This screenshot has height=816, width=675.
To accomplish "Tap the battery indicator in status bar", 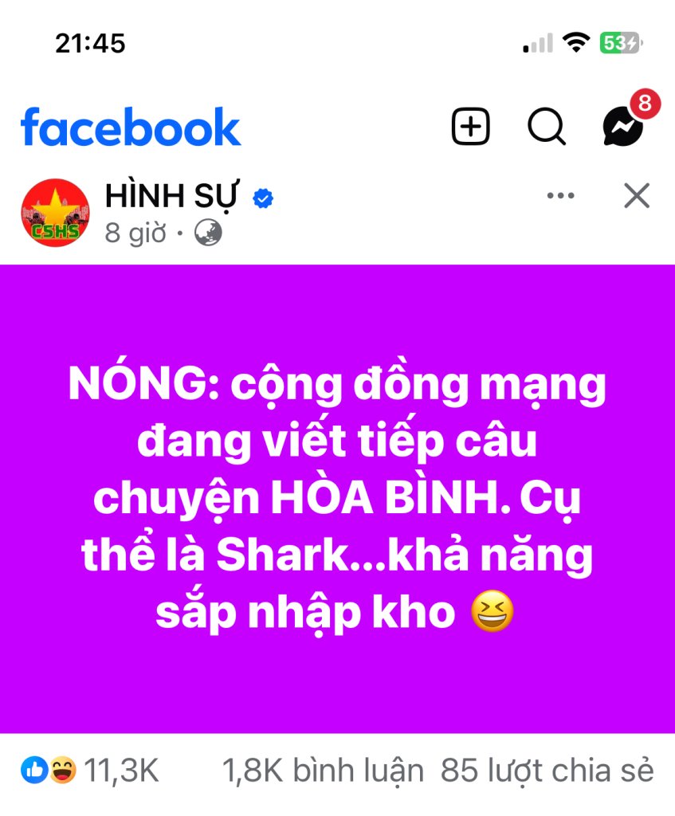I will [x=621, y=43].
